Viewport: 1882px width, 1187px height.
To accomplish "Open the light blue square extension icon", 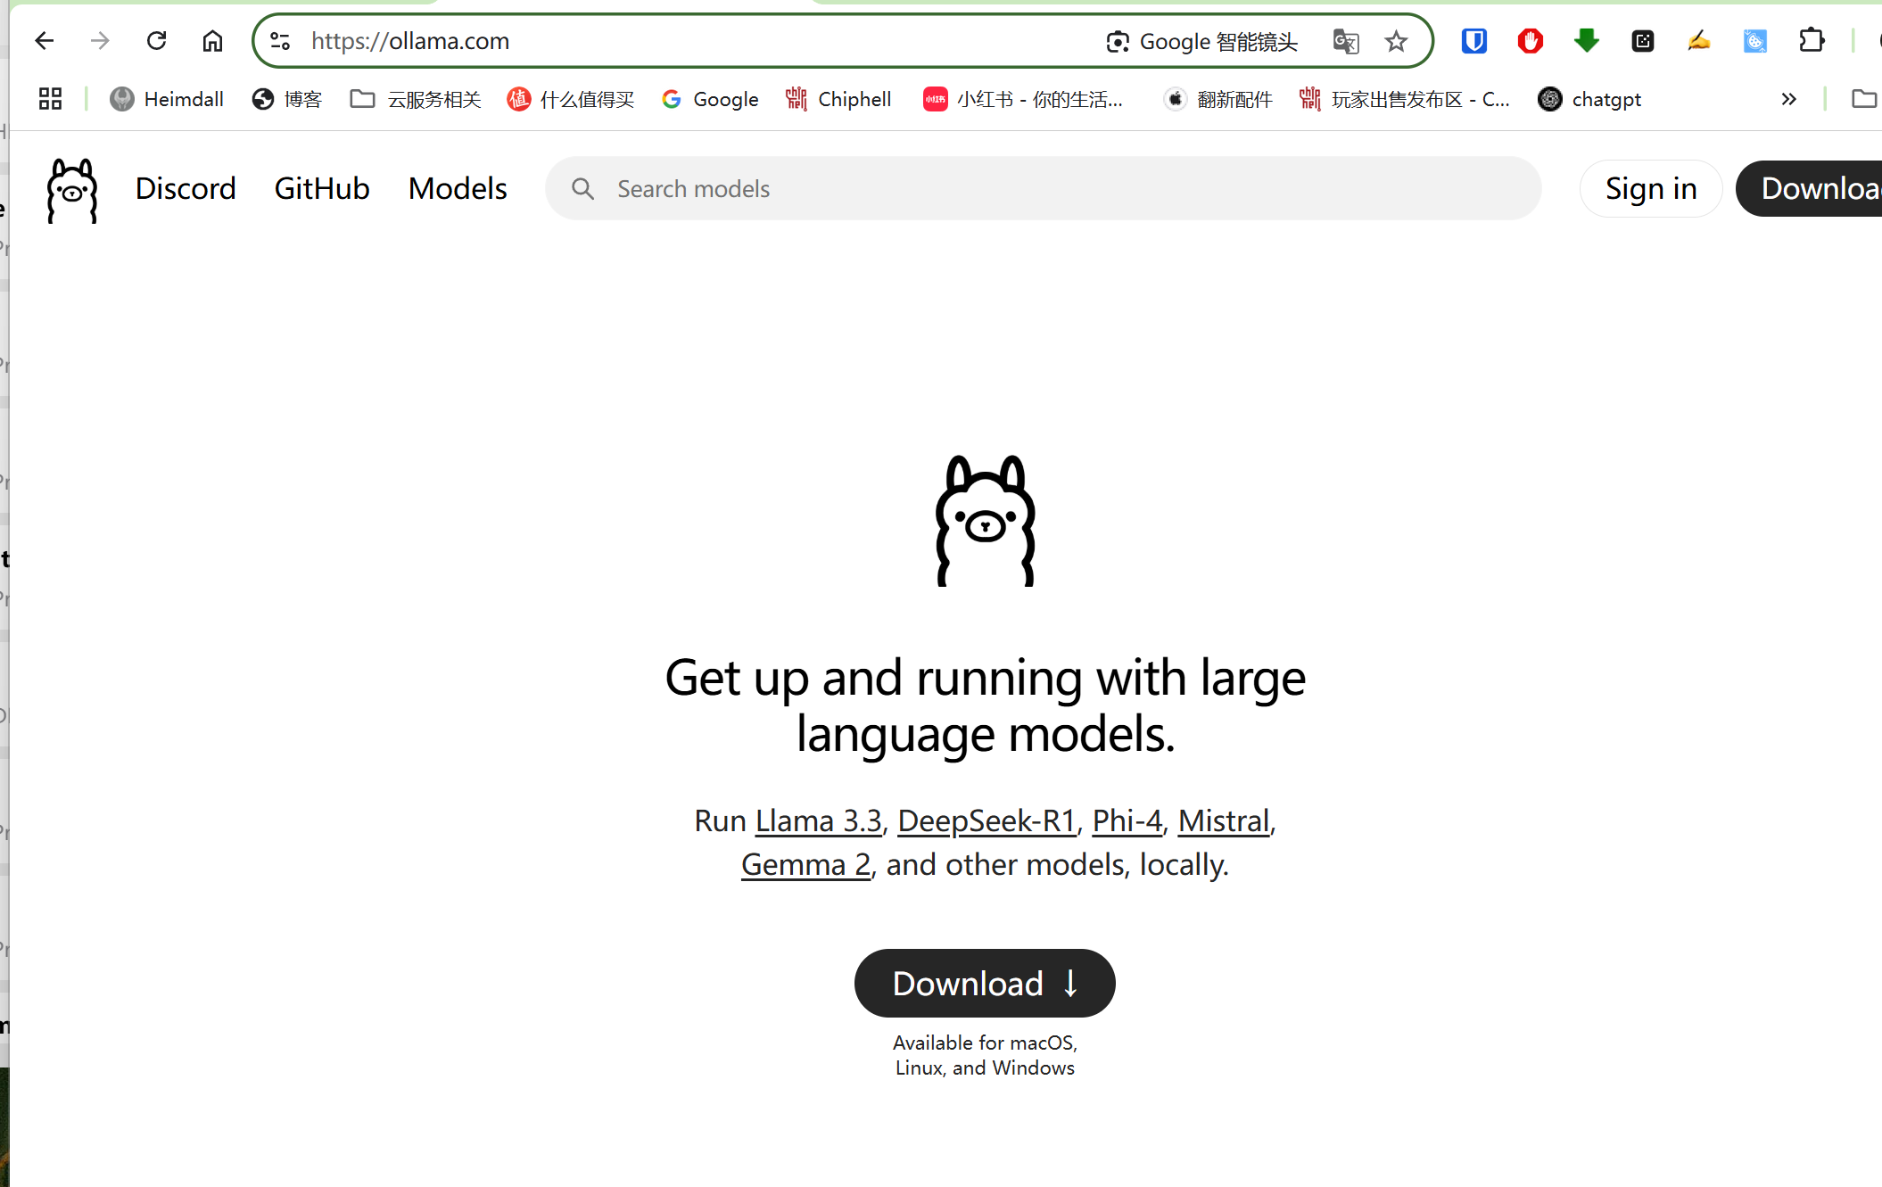I will [1755, 41].
